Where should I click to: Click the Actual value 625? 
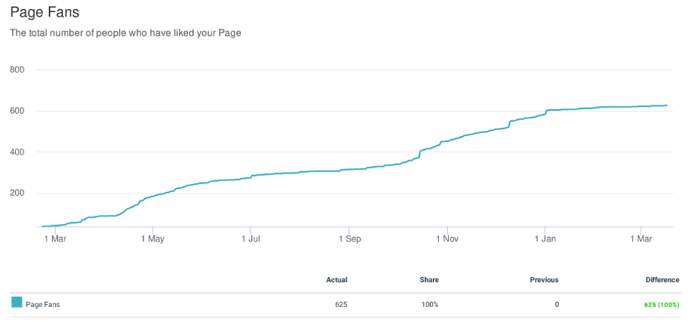(x=341, y=305)
